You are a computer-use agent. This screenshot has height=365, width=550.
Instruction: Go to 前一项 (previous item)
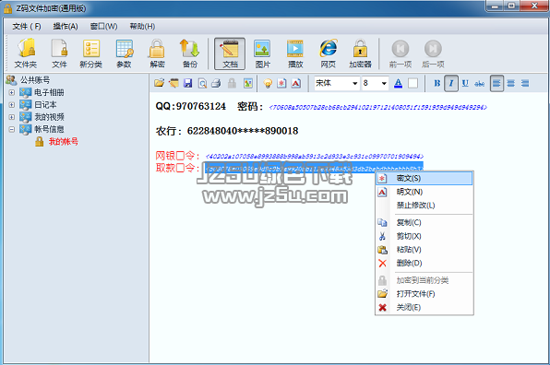click(x=401, y=53)
